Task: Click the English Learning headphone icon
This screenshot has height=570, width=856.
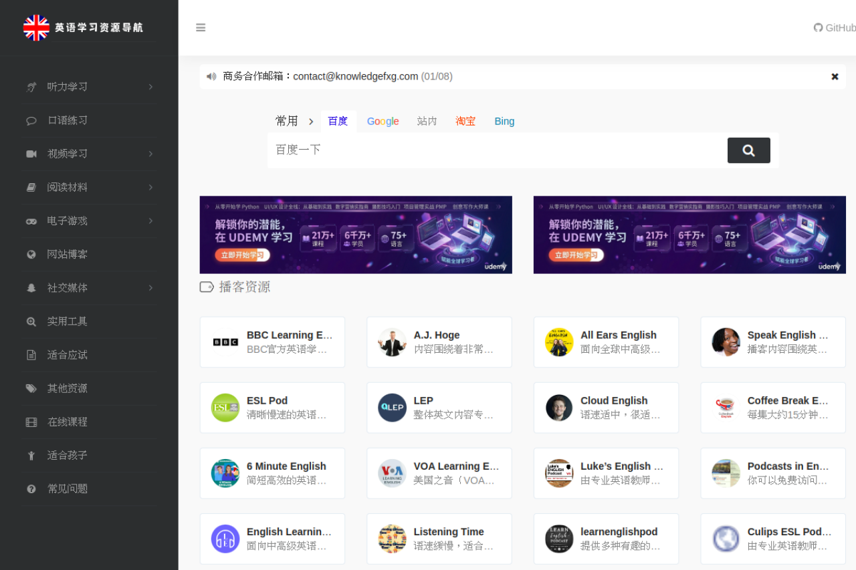Action: tap(225, 539)
